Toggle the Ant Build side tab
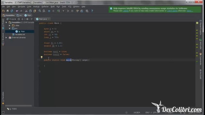The image size is (205, 115). [201, 74]
